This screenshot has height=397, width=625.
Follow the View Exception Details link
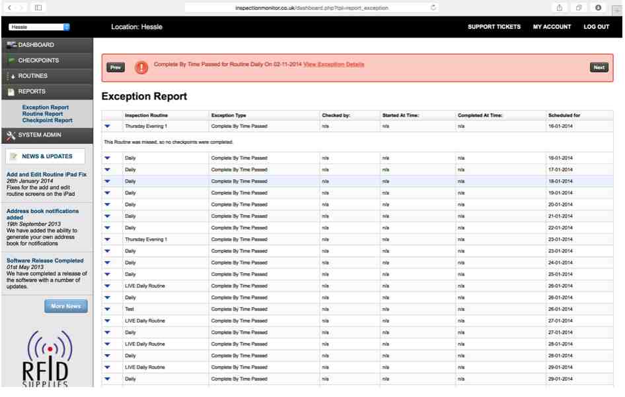click(x=334, y=64)
